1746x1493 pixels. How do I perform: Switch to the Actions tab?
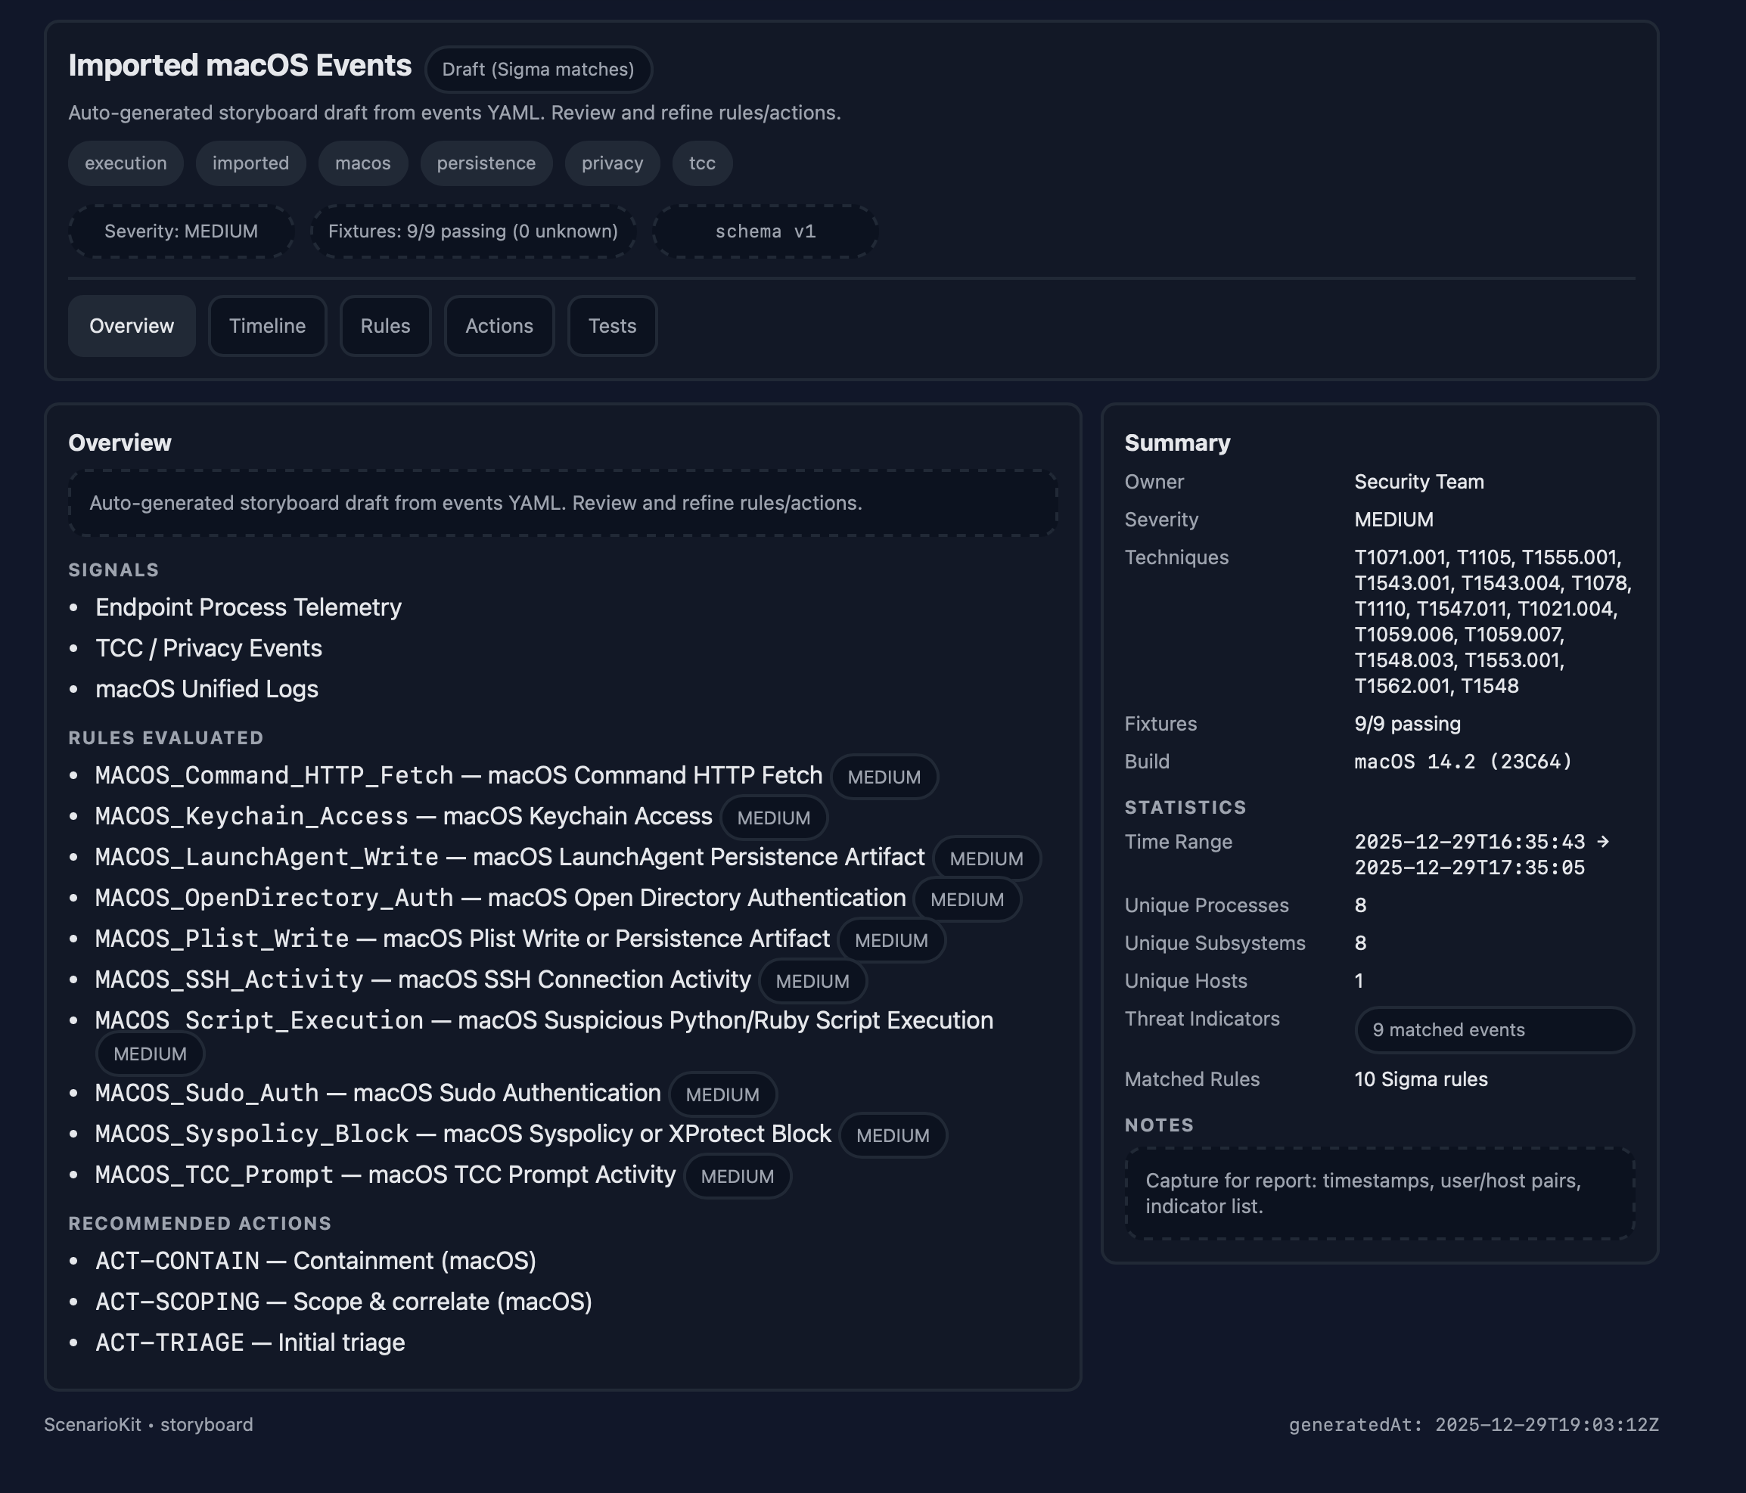tap(499, 326)
